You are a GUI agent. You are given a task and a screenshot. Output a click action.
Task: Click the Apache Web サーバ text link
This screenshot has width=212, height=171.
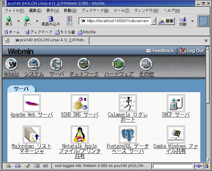32,115
